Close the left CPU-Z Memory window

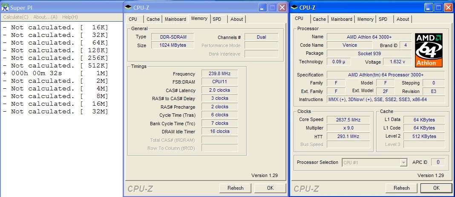point(282,8)
